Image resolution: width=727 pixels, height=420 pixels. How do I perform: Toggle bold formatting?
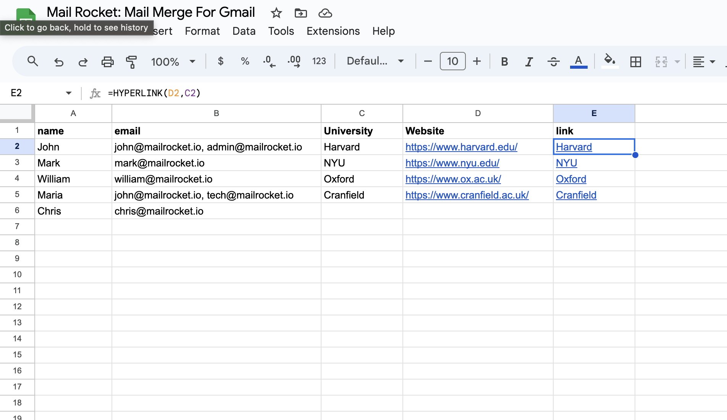click(x=504, y=61)
